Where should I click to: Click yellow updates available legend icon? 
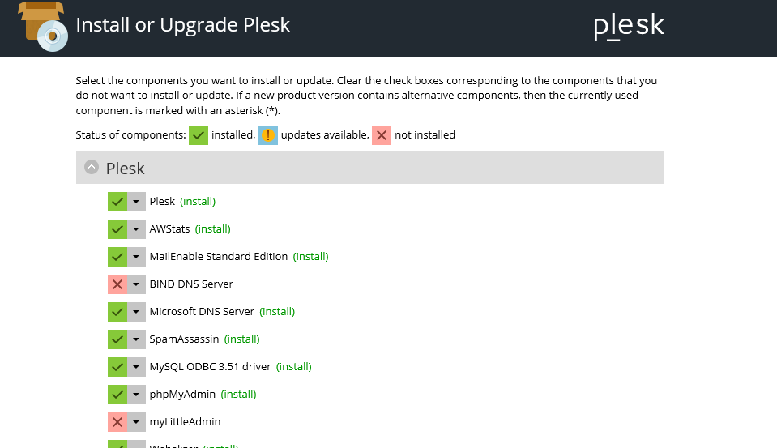(268, 135)
